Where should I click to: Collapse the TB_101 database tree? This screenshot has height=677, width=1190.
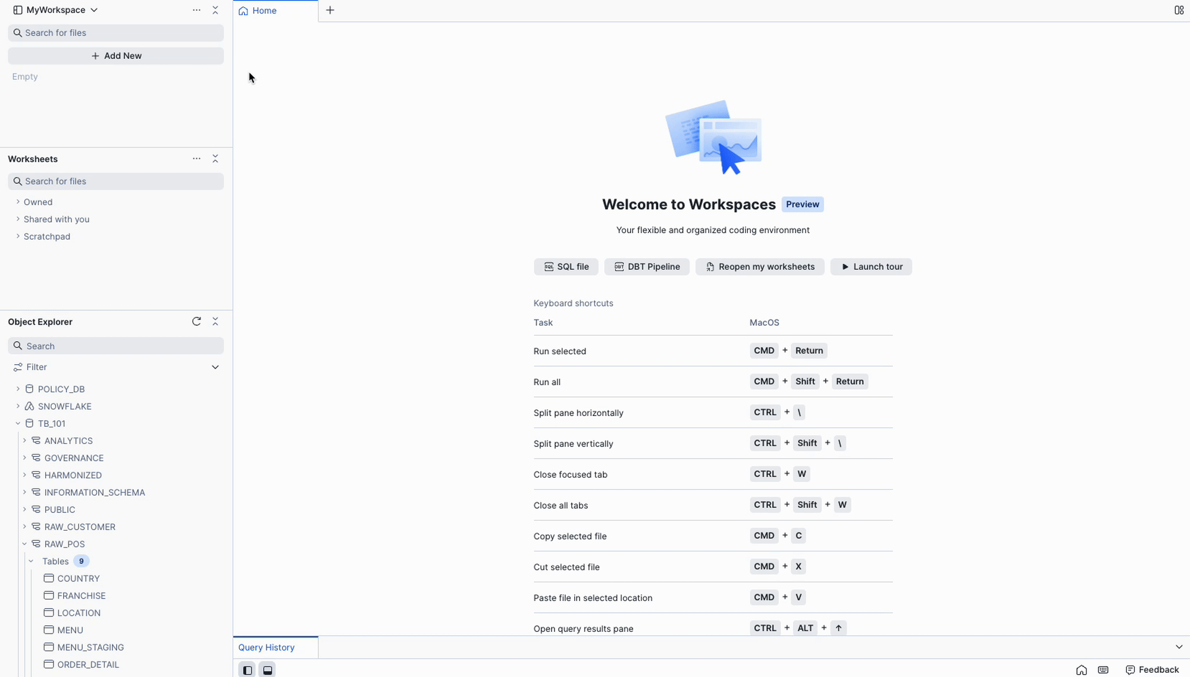click(17, 423)
